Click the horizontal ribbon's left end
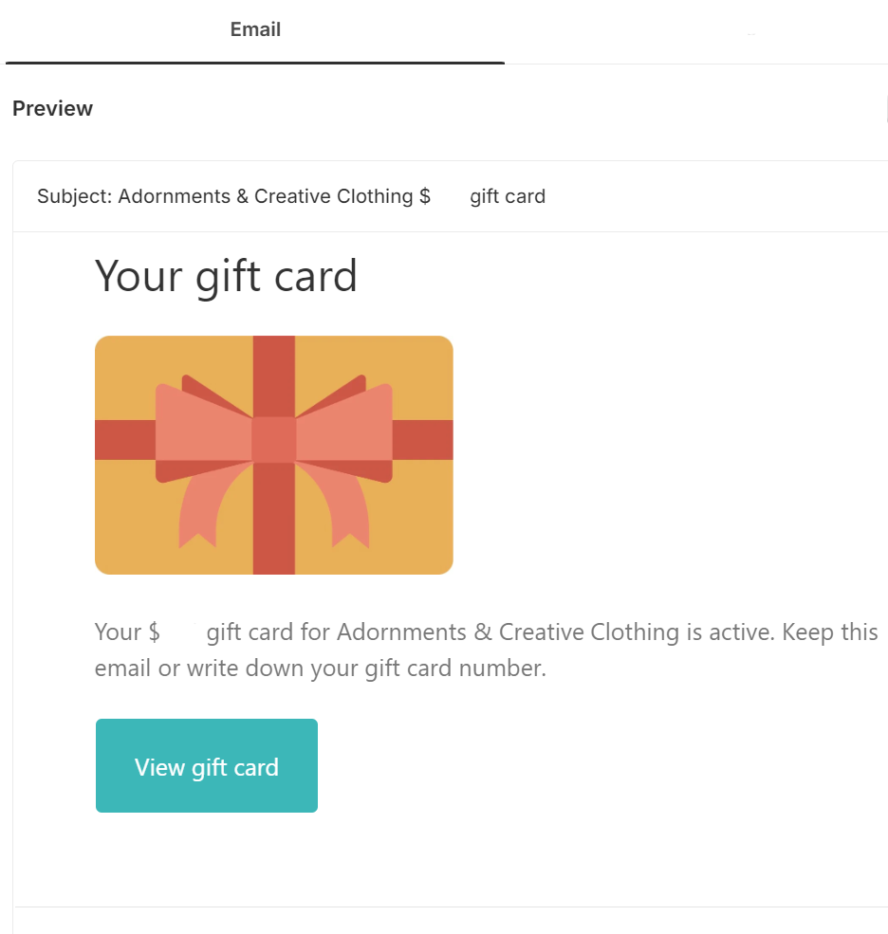Viewport: 888px width, 934px height. point(123,440)
